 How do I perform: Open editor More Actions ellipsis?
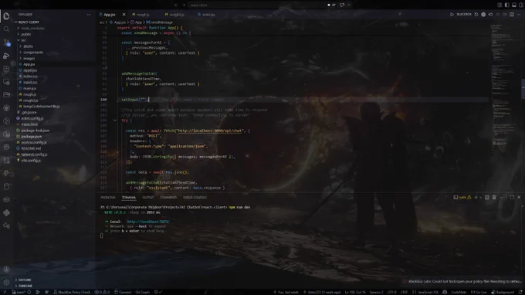(519, 15)
